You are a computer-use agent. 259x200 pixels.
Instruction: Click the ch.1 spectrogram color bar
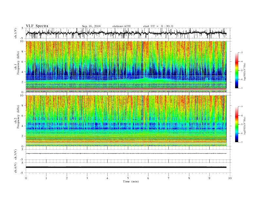(x=236, y=70)
